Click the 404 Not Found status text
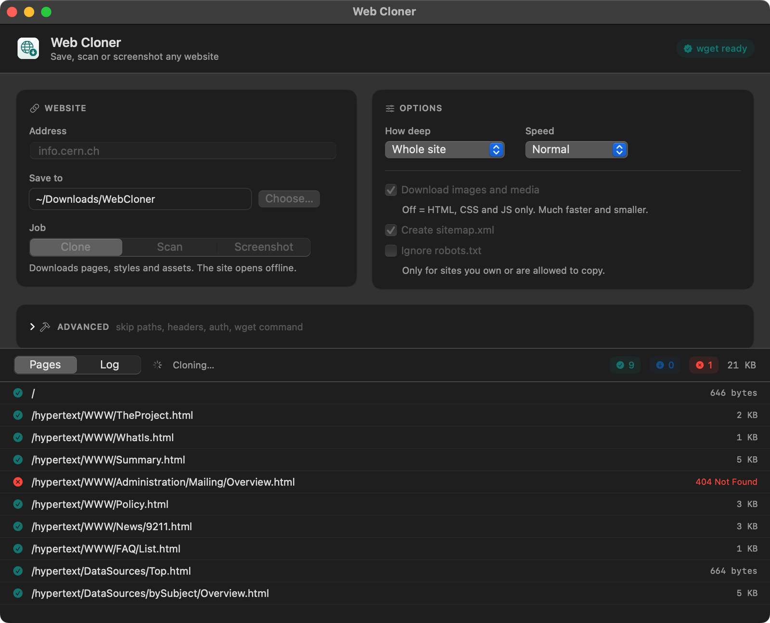Viewport: 770px width, 623px height. pyautogui.click(x=726, y=482)
